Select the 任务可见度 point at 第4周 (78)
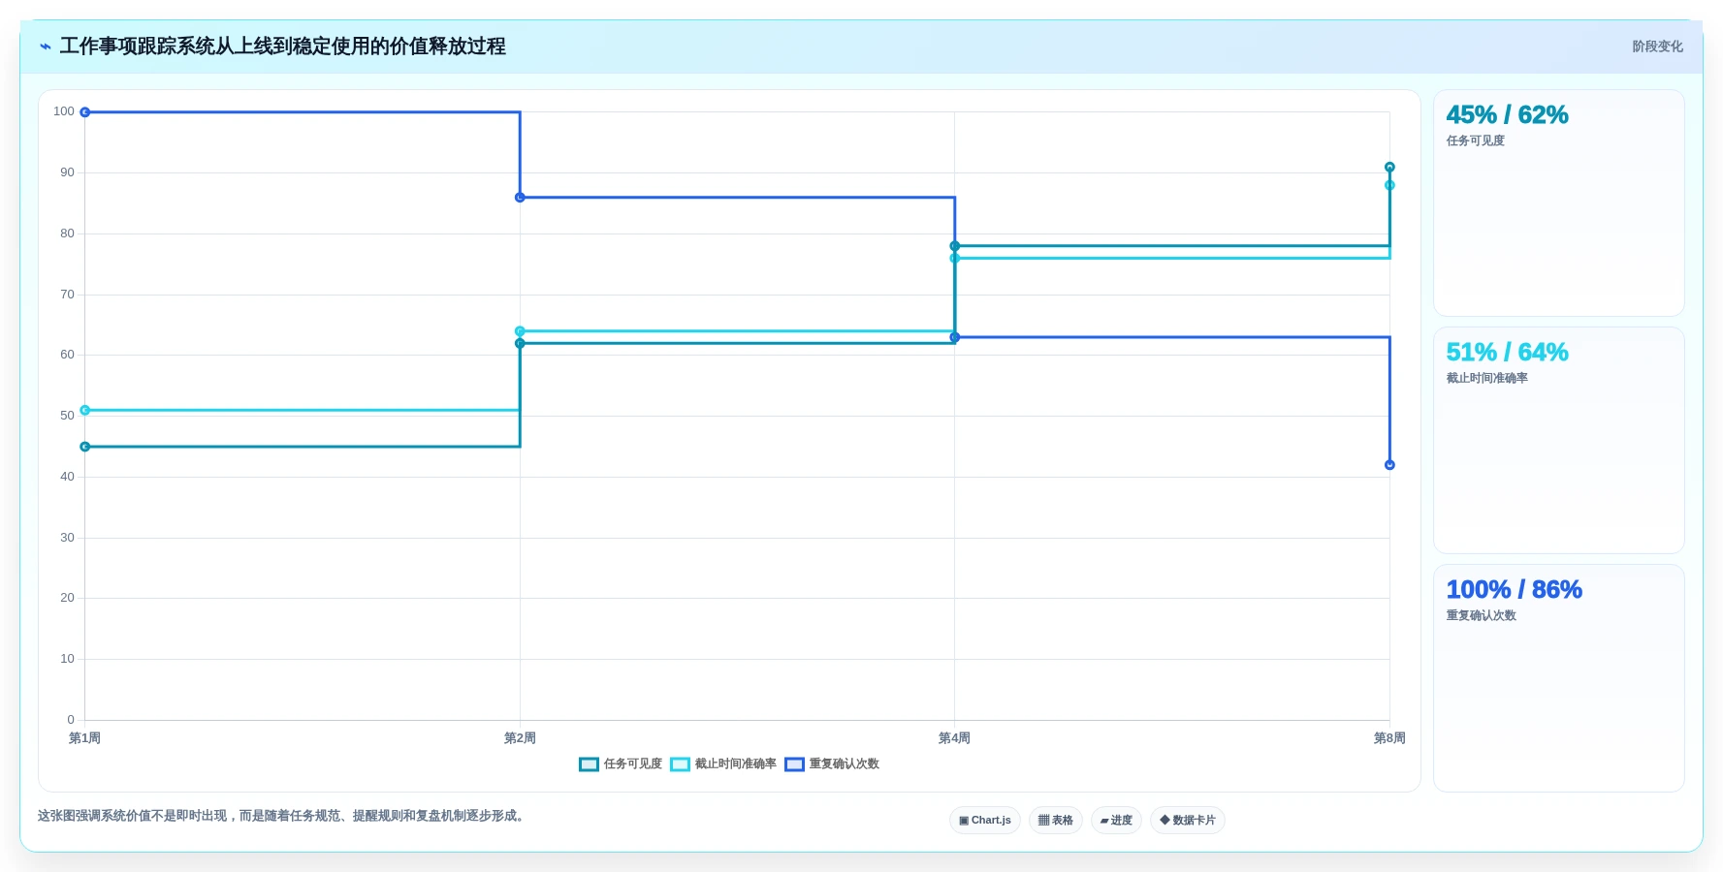Viewport: 1723px width, 872px height. [x=955, y=246]
